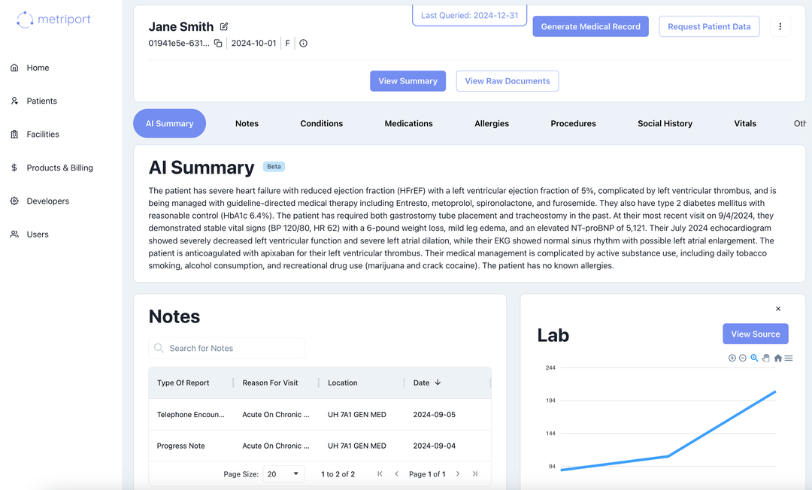Open the Progress Note row

tap(320, 446)
